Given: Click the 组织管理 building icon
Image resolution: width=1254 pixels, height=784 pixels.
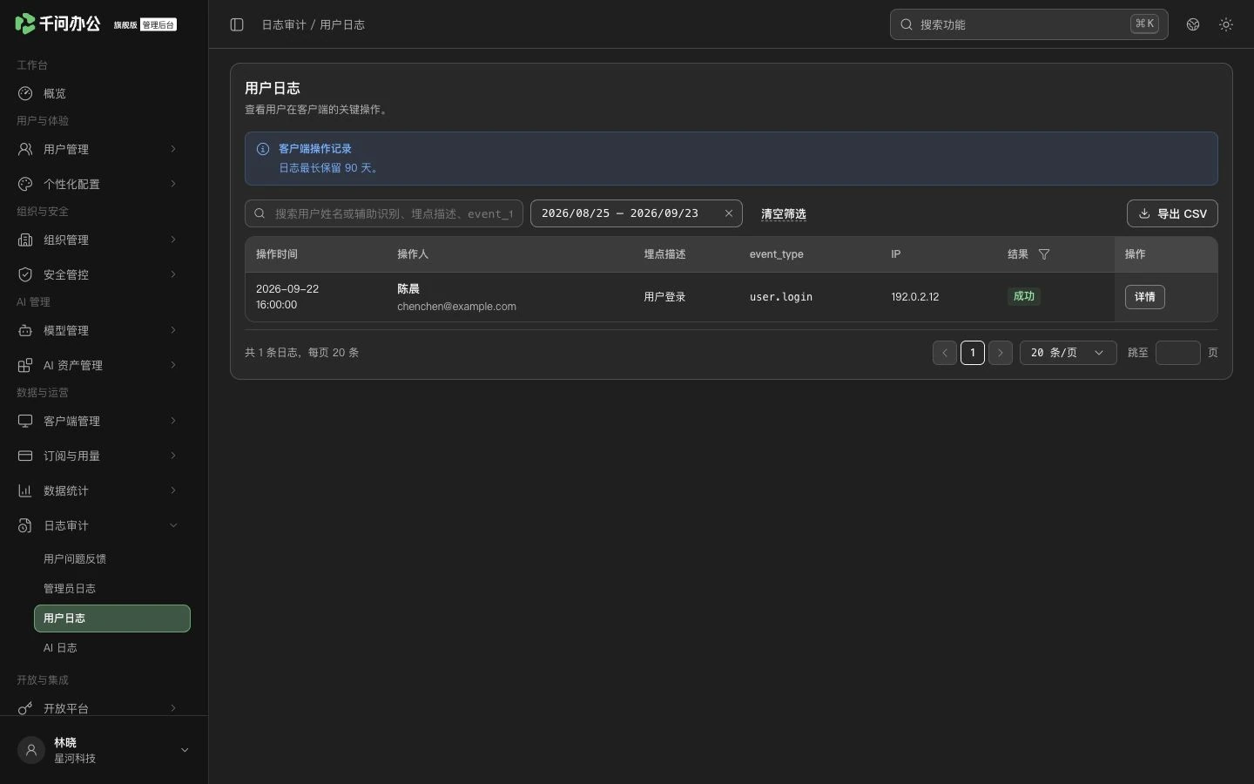Looking at the screenshot, I should (x=25, y=240).
